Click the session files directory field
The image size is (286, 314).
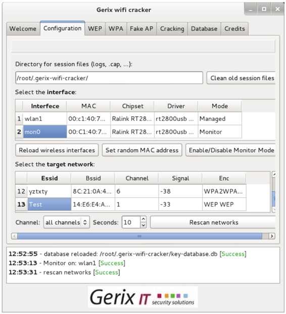pos(109,78)
